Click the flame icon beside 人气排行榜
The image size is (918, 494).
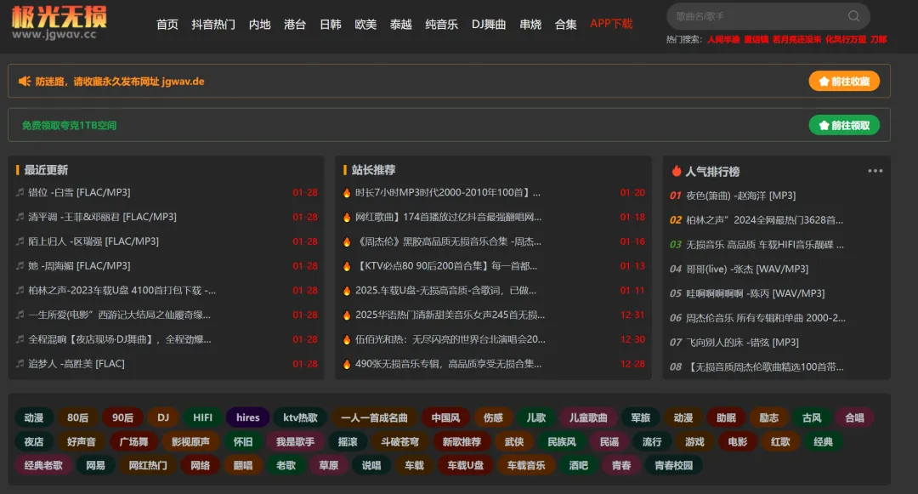tap(677, 171)
